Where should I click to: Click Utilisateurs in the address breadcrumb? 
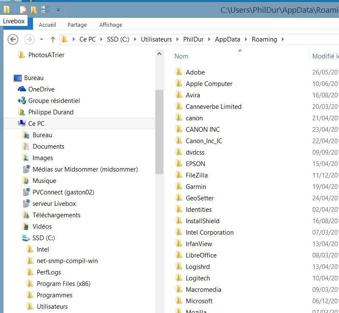click(x=156, y=39)
